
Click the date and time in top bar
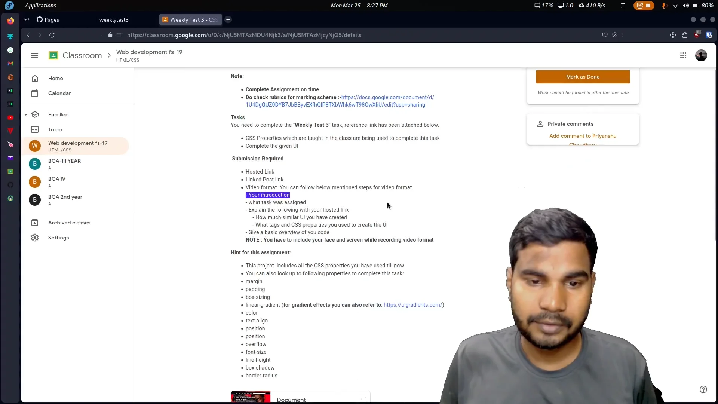[359, 6]
